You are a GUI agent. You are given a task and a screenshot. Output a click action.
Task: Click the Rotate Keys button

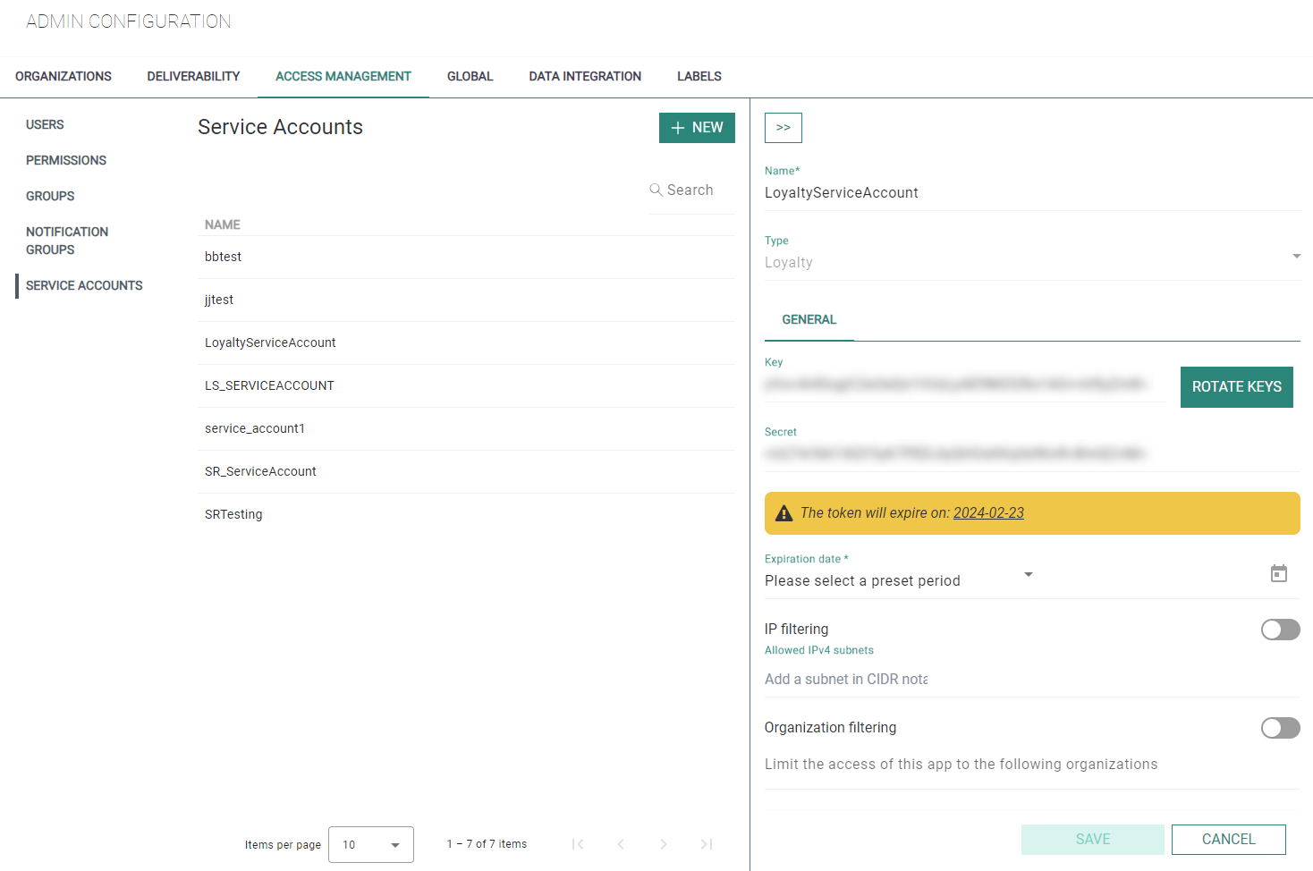click(1236, 387)
